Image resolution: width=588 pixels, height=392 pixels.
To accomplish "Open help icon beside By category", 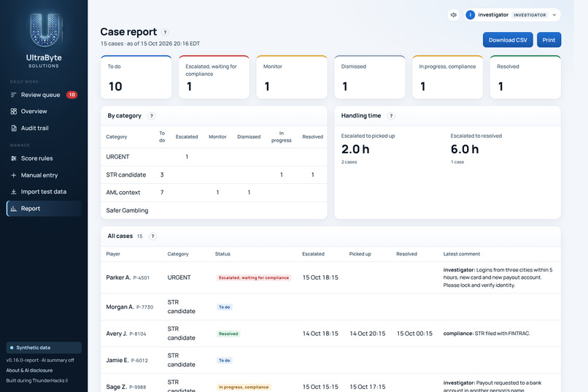I will click(152, 116).
